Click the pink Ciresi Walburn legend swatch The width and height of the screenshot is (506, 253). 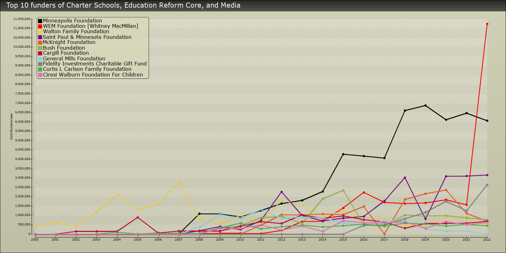[40, 75]
